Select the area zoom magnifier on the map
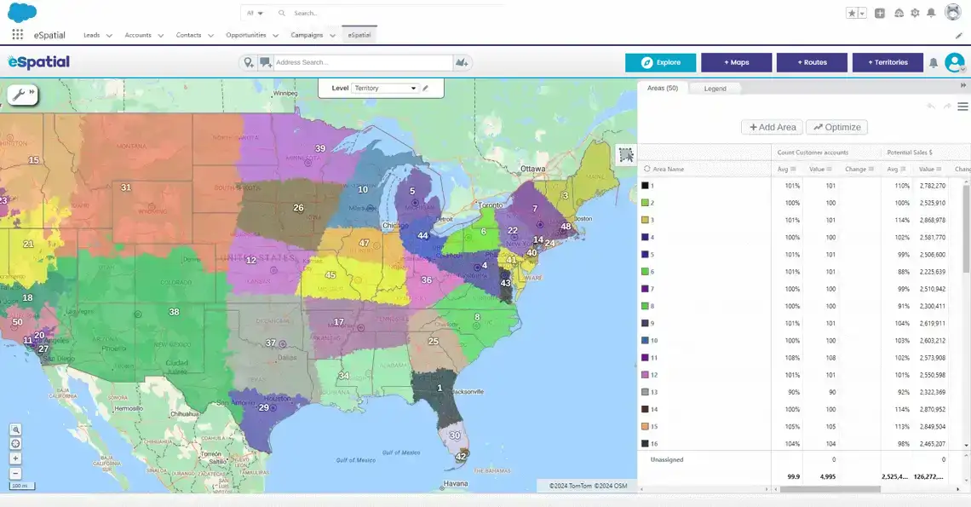Viewport: 971px width, 507px height. click(x=15, y=429)
